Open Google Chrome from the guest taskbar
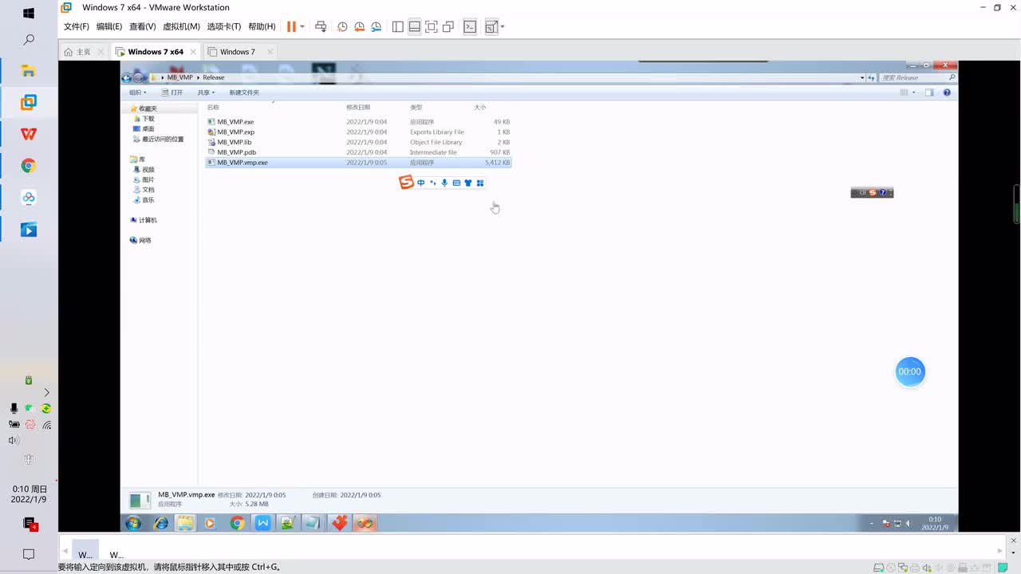Viewport: 1021px width, 574px height. 237,523
